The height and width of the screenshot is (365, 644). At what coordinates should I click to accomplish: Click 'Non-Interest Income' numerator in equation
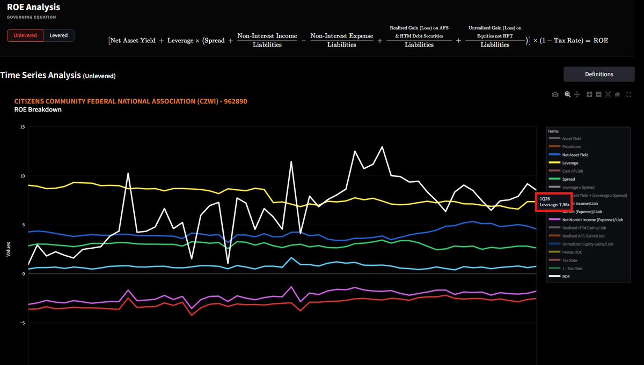pos(267,36)
